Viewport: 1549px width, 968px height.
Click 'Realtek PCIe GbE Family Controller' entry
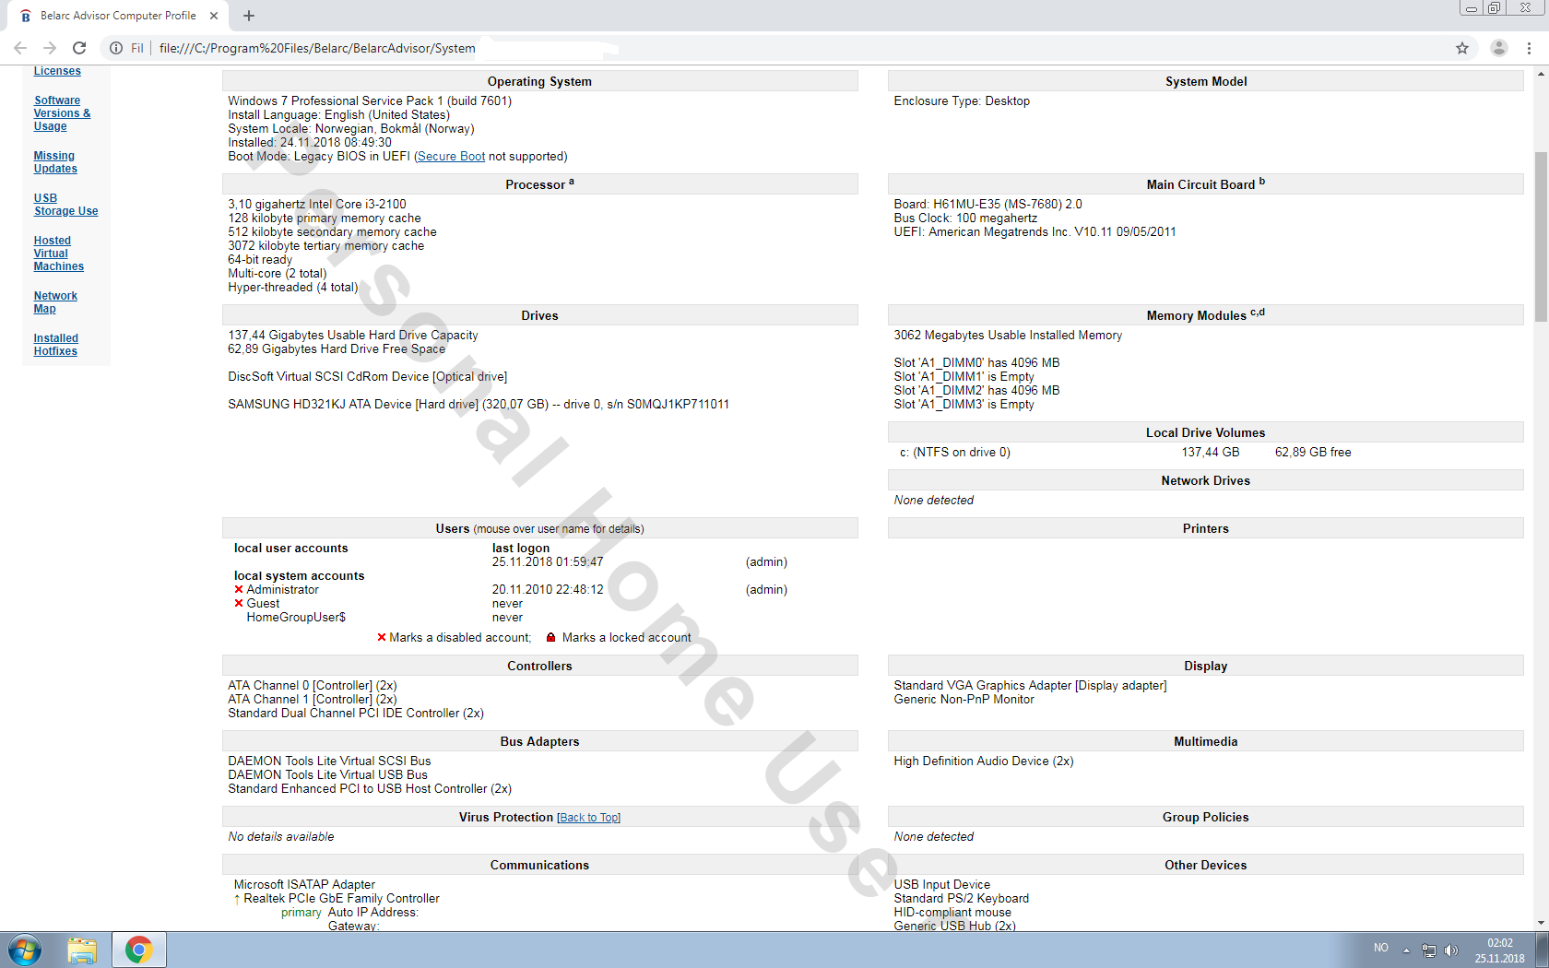(341, 899)
